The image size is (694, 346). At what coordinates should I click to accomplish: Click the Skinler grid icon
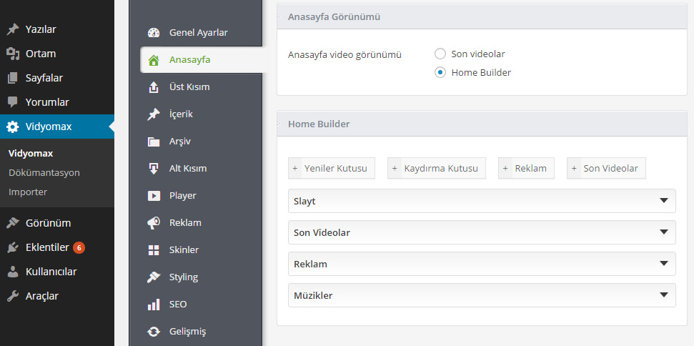tap(154, 250)
